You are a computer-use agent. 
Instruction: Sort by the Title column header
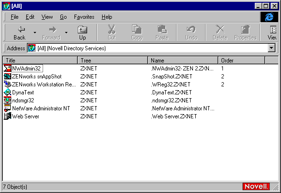pyautogui.click(x=40, y=61)
